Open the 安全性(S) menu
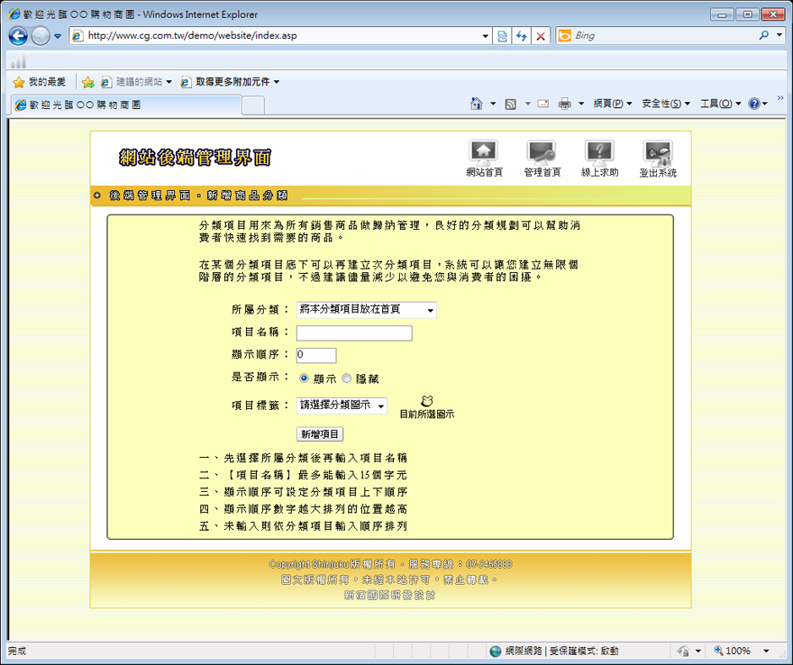 [666, 104]
